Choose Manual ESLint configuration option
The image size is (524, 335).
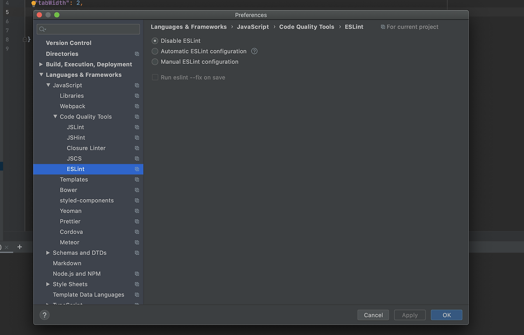click(155, 62)
